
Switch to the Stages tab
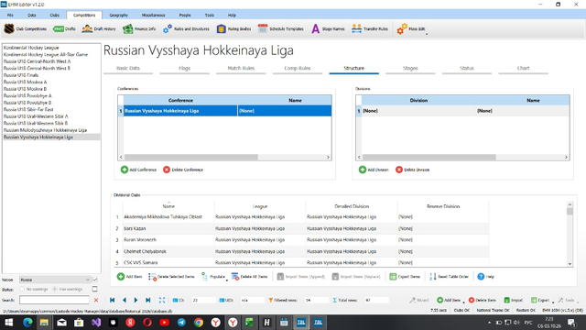coord(410,69)
